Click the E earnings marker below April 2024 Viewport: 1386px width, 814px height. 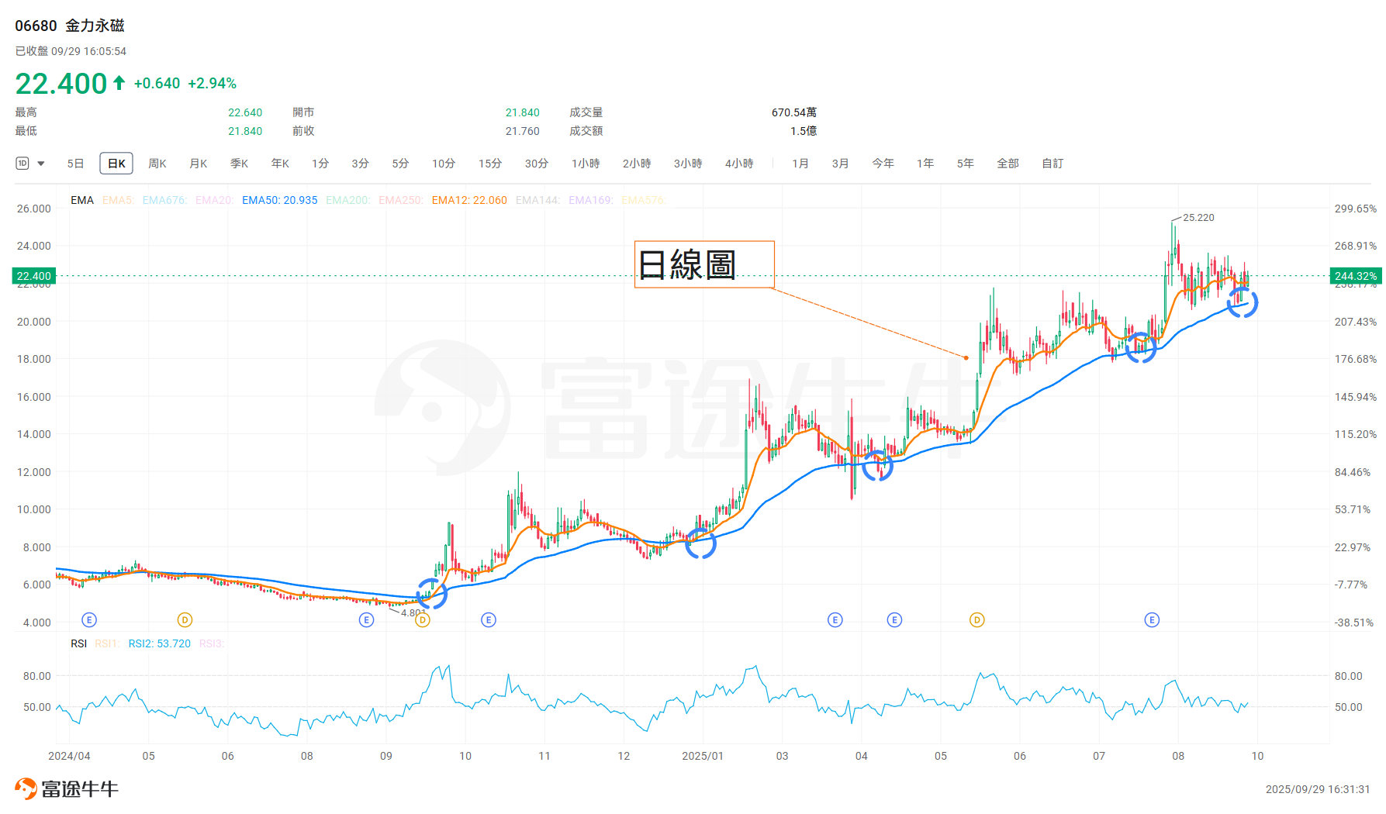click(x=88, y=619)
